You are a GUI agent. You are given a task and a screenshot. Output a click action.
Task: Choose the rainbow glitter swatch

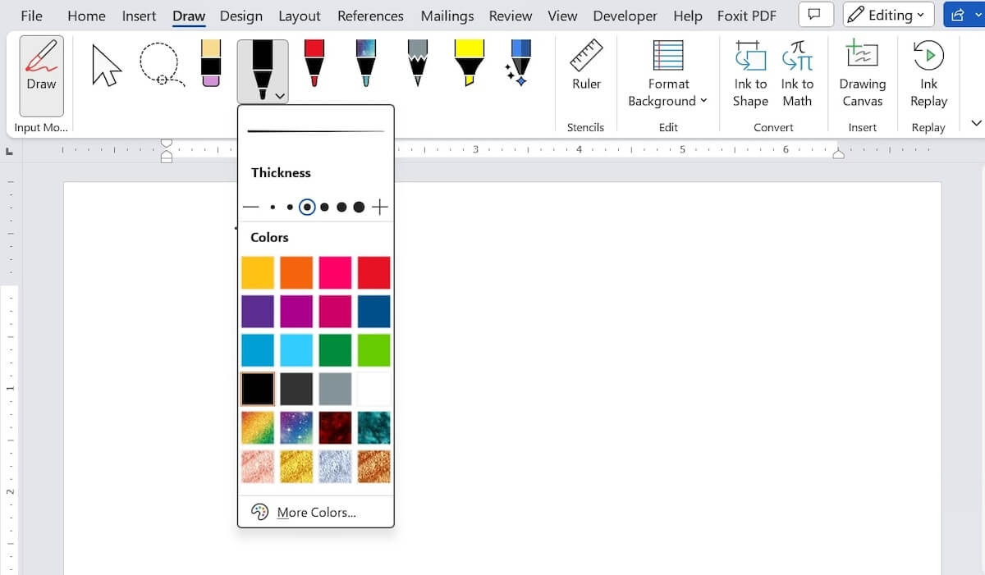click(258, 427)
